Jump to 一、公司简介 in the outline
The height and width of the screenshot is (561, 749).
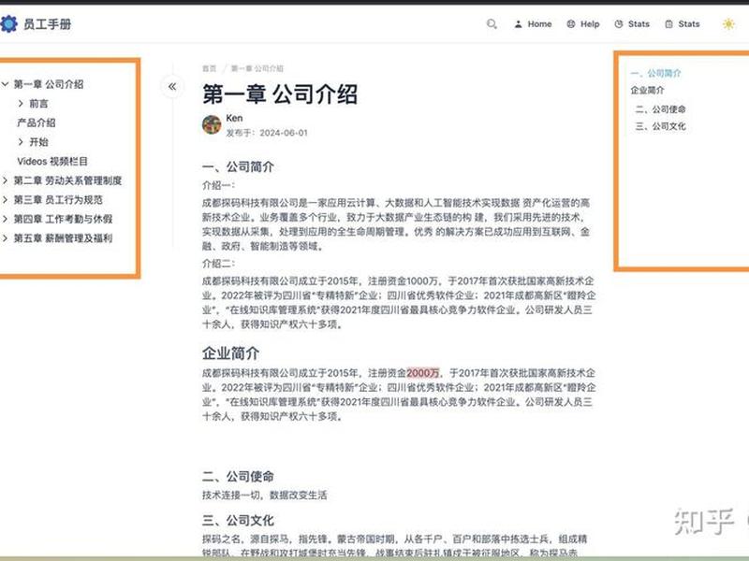tap(655, 73)
